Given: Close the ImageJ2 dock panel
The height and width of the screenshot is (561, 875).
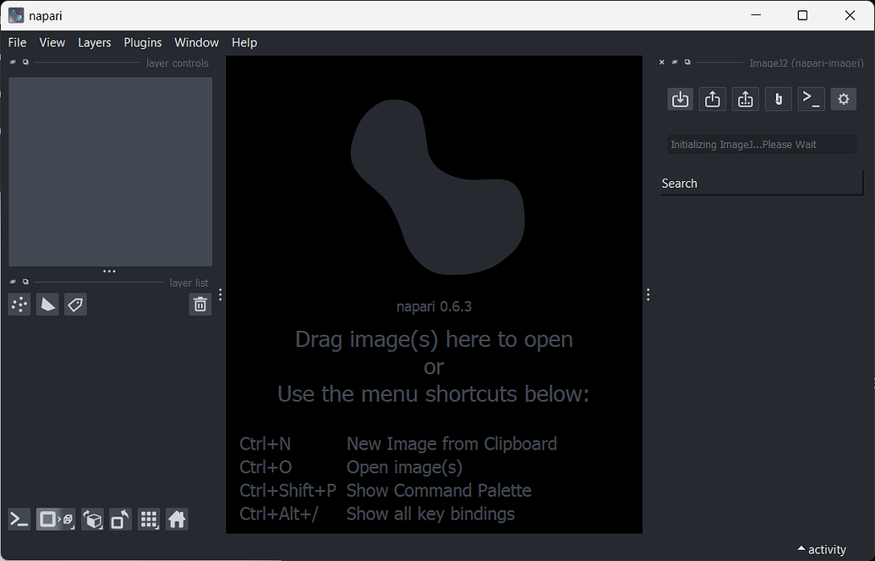Looking at the screenshot, I should pos(662,62).
